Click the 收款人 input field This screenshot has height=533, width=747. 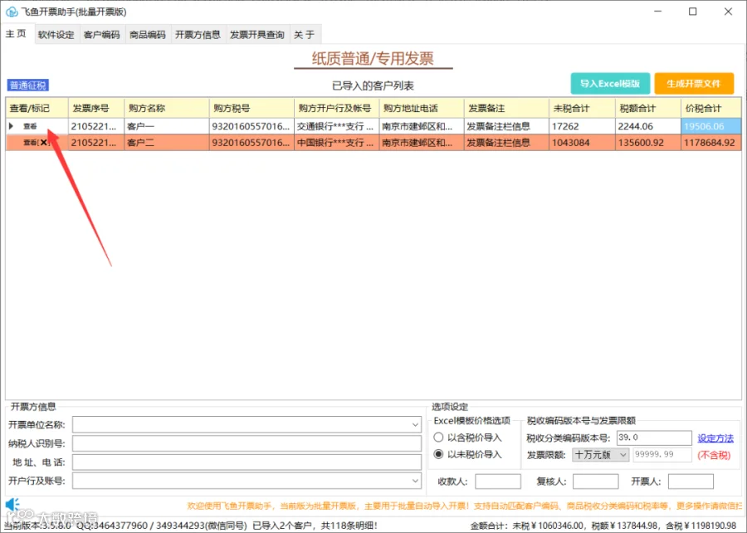pyautogui.click(x=498, y=482)
